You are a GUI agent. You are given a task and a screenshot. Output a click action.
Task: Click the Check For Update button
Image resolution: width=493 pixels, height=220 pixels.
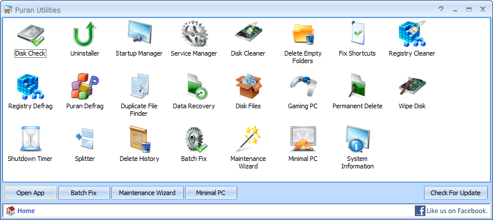click(455, 193)
